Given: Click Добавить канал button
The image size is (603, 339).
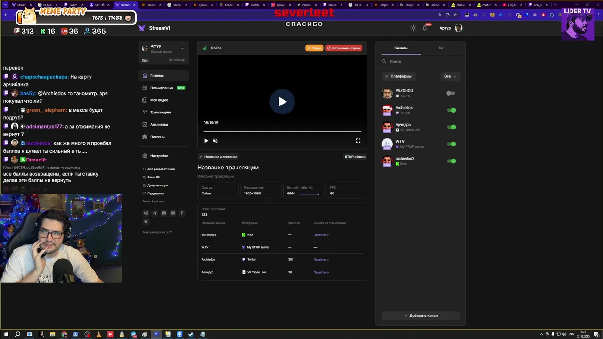Looking at the screenshot, I should point(421,315).
